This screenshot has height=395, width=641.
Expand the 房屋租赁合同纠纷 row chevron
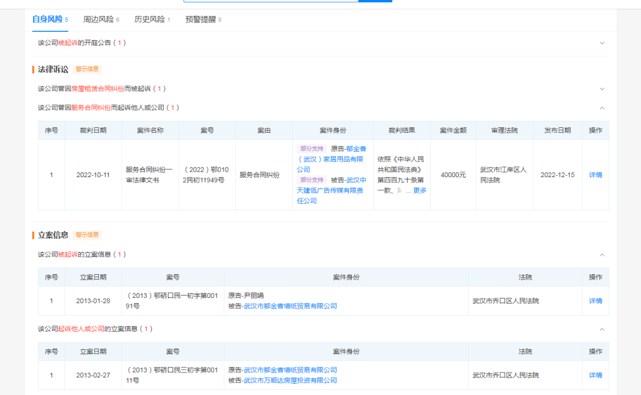602,89
